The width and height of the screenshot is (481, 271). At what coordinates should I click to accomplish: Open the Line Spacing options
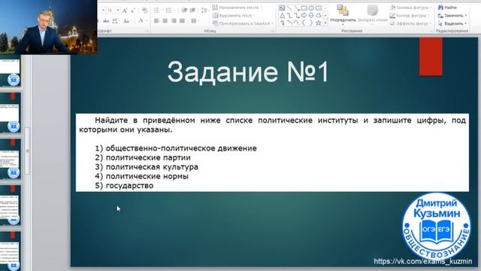[x=204, y=11]
